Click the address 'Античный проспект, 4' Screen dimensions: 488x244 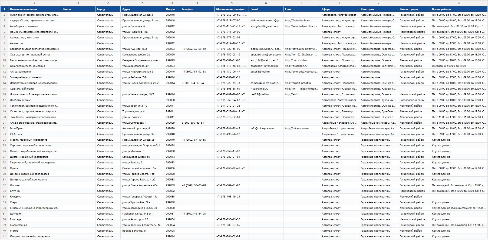(142, 128)
